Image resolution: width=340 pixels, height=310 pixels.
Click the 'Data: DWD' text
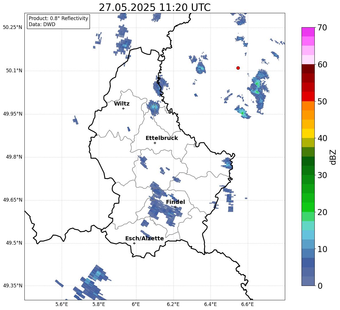pyautogui.click(x=42, y=24)
